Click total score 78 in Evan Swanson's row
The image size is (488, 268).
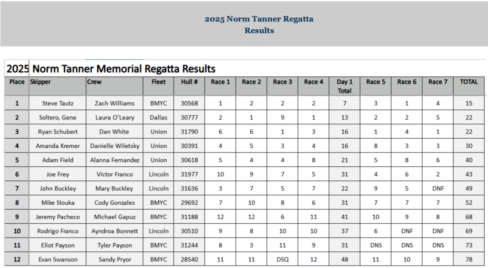coord(469,259)
